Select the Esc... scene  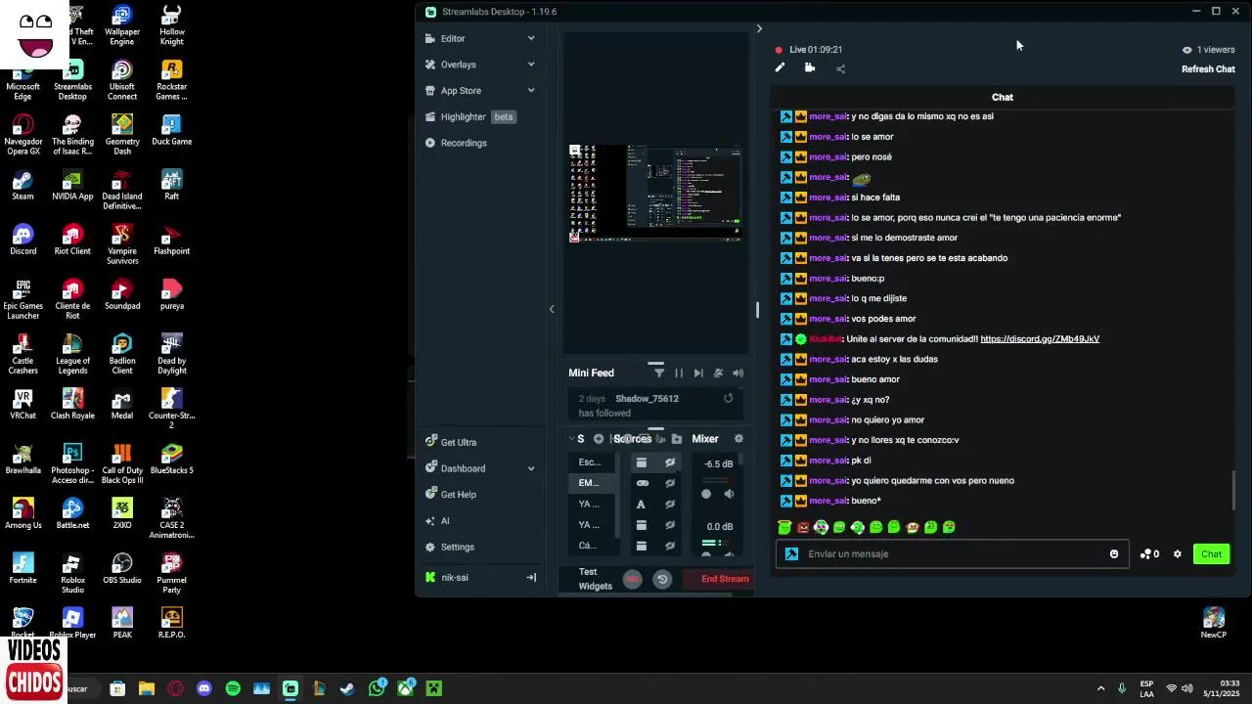point(591,462)
